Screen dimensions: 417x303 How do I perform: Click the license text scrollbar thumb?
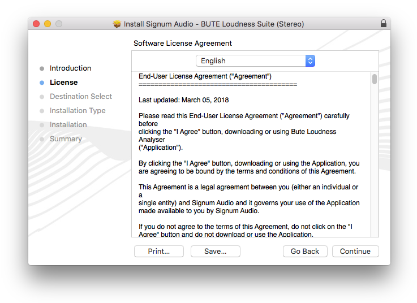click(375, 79)
